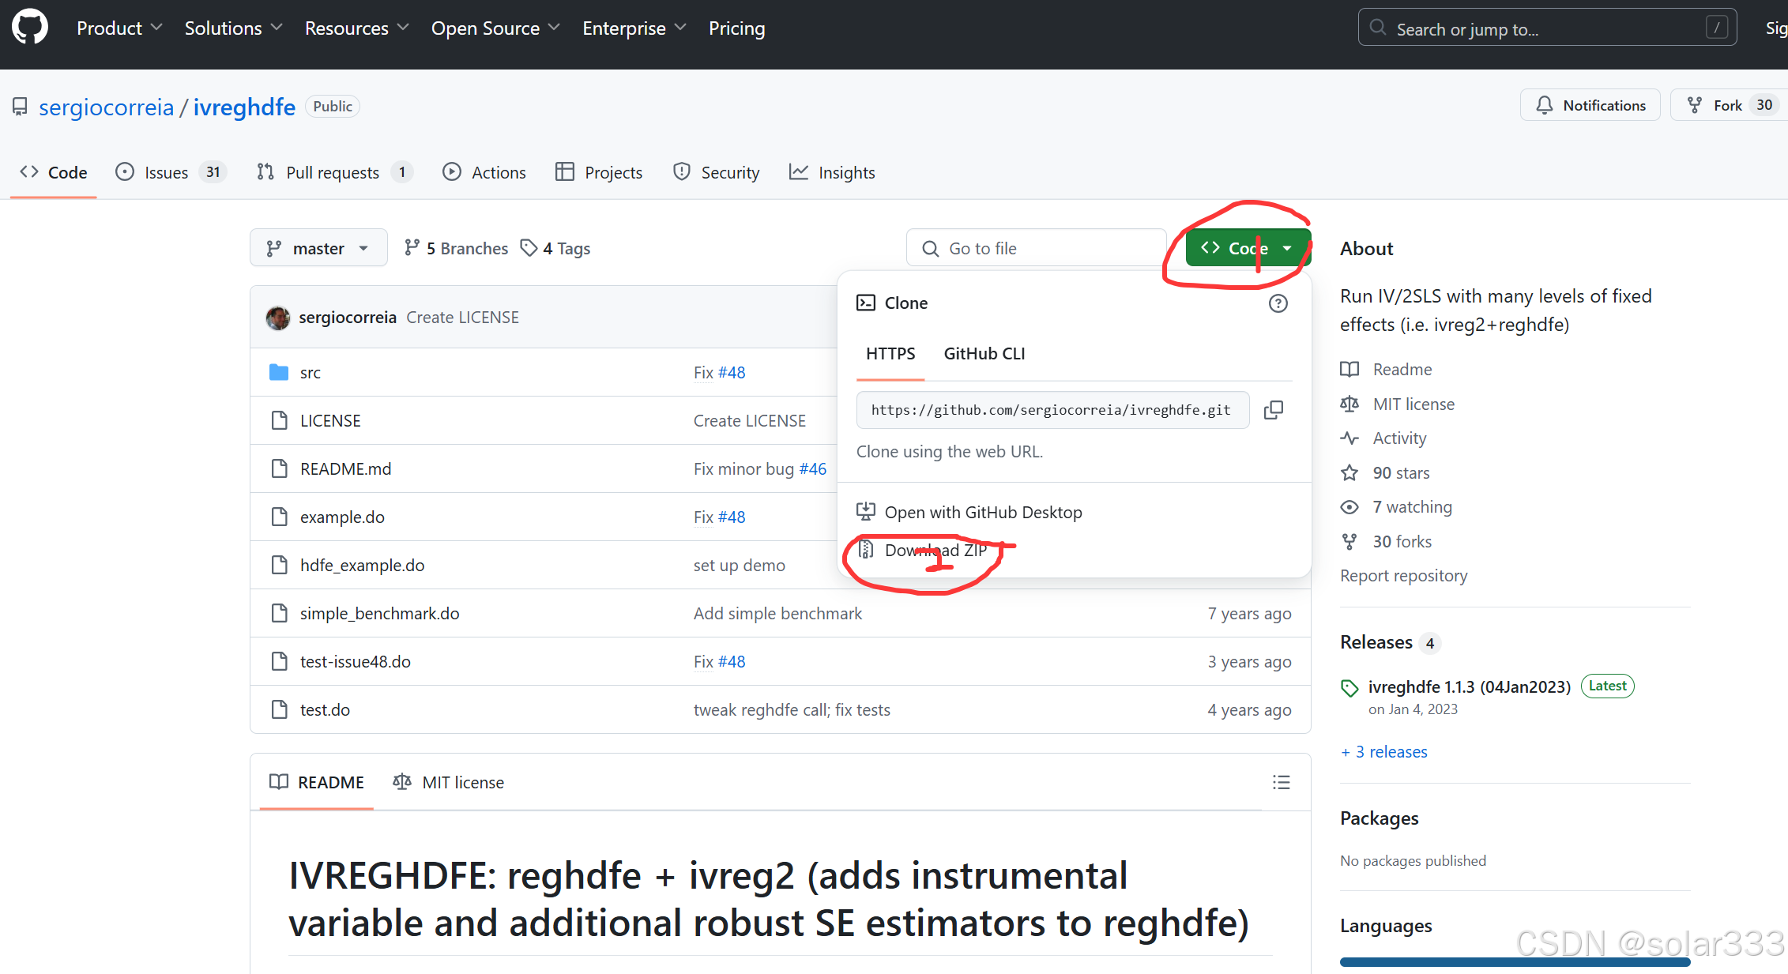The width and height of the screenshot is (1788, 974).
Task: Expand the master branch dropdown
Action: coord(318,249)
